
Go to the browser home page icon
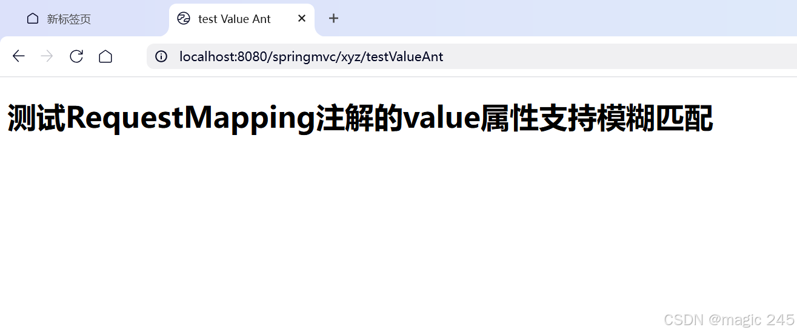click(x=105, y=56)
